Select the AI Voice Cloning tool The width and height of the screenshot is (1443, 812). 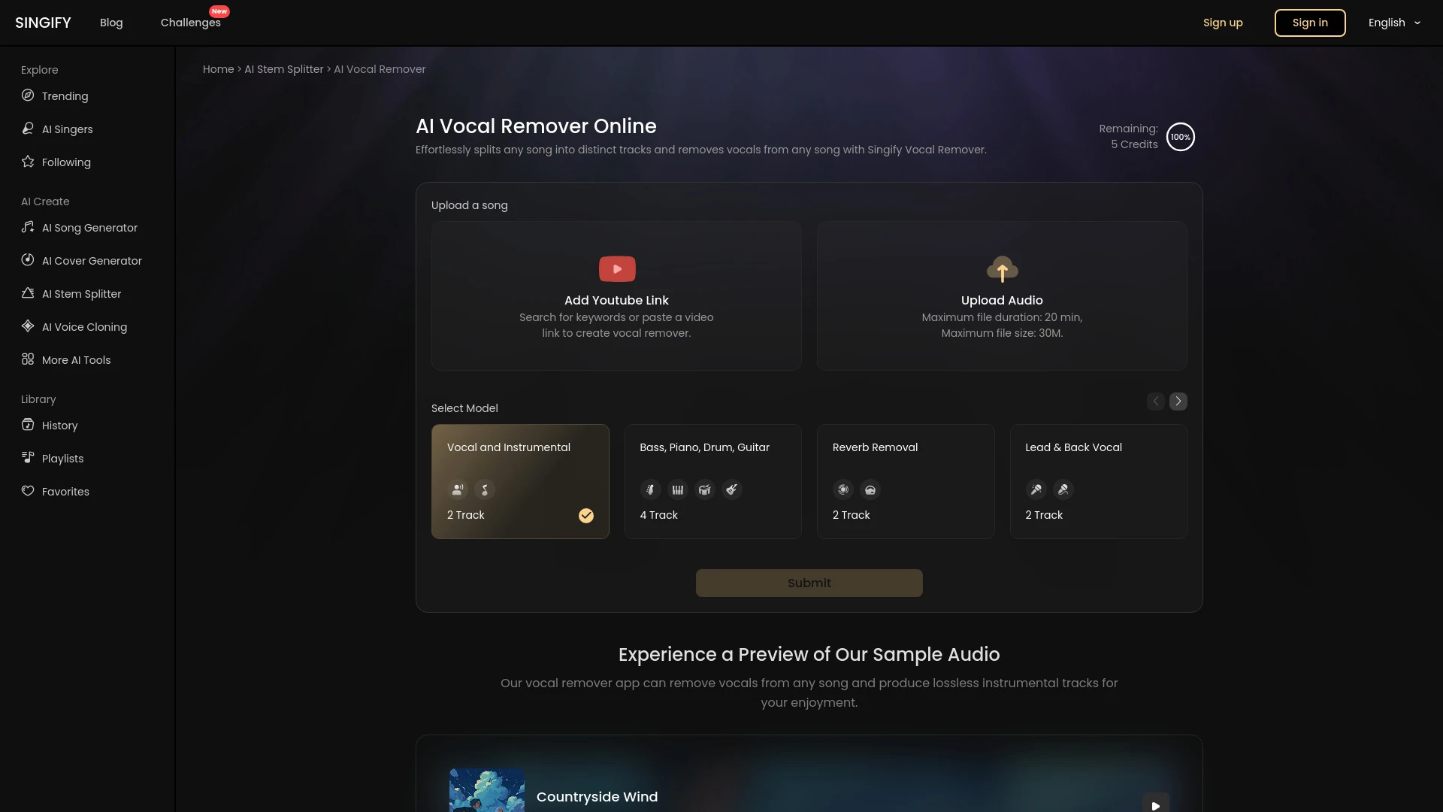point(84,327)
